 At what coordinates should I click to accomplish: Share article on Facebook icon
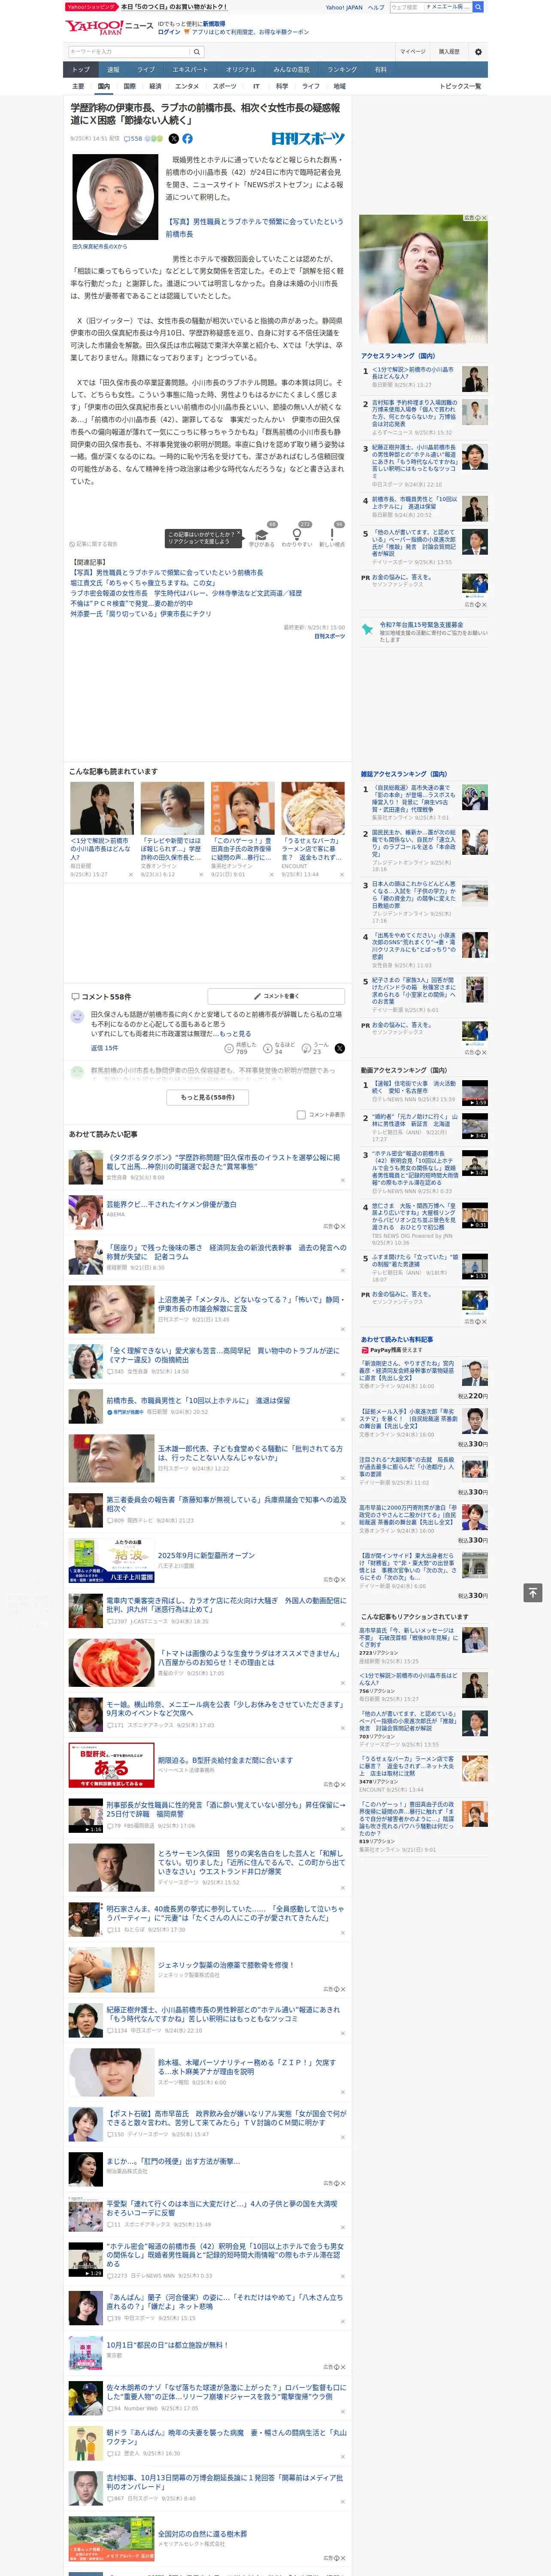(x=187, y=139)
